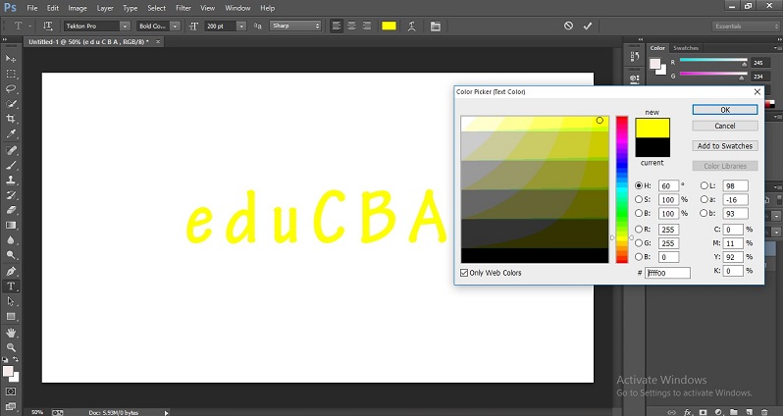Click Add to Swatches button
The image size is (783, 416).
725,146
